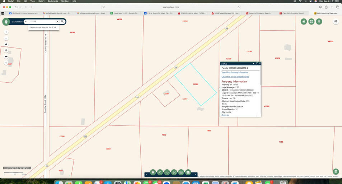
Task: Open the print tool
Action: pos(304,22)
